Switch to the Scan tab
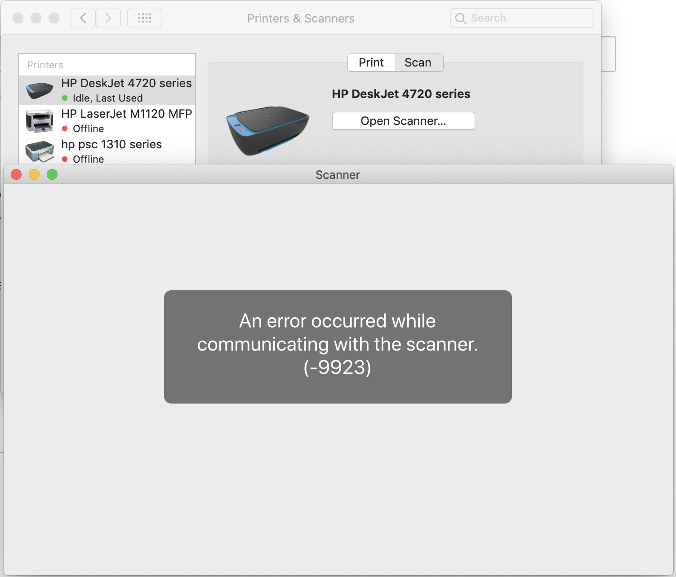This screenshot has height=577, width=676. click(418, 62)
